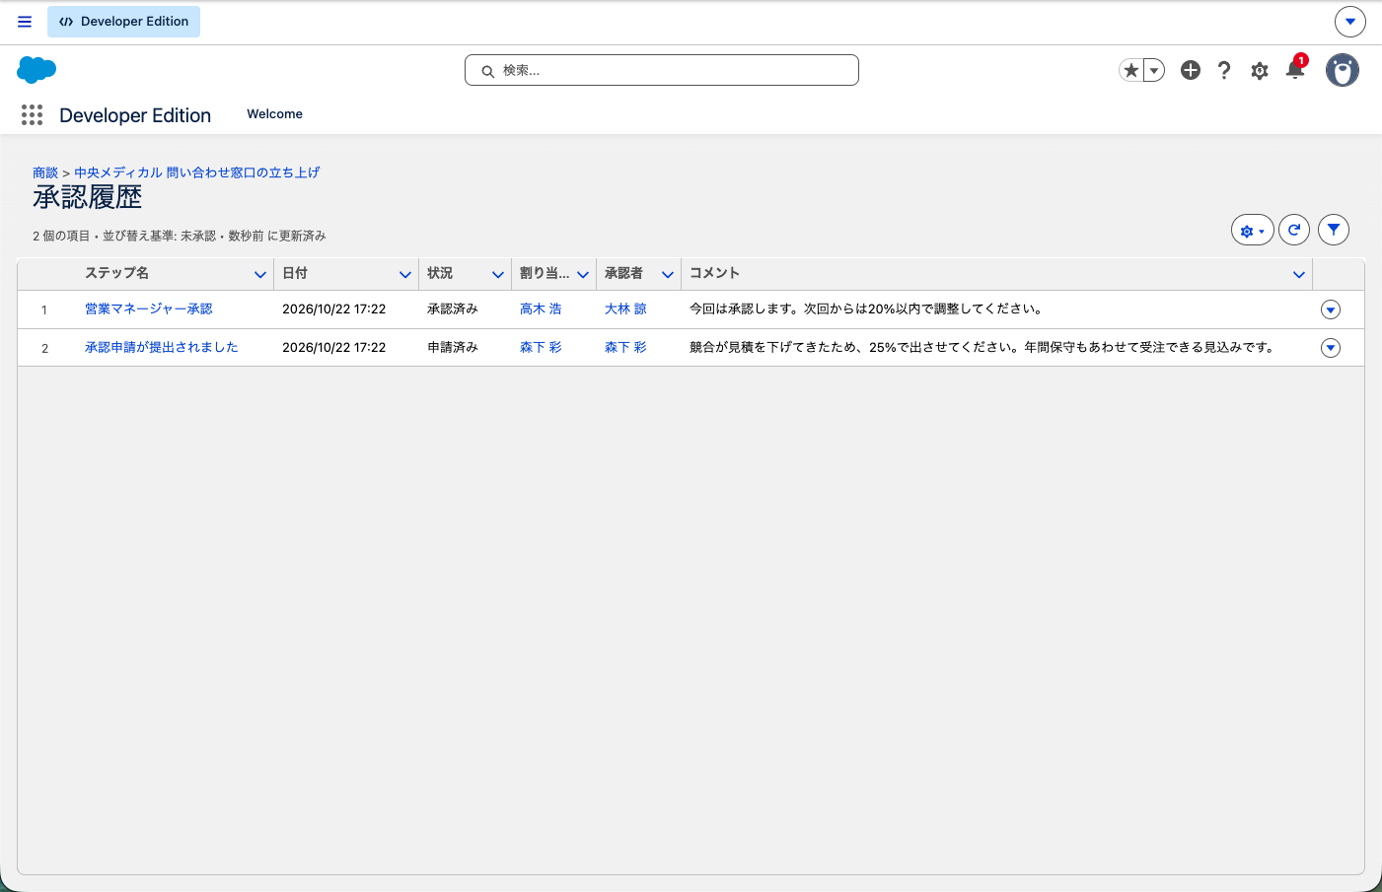The image size is (1382, 892).
Task: Open the Welcome navigation tab
Action: tap(274, 114)
